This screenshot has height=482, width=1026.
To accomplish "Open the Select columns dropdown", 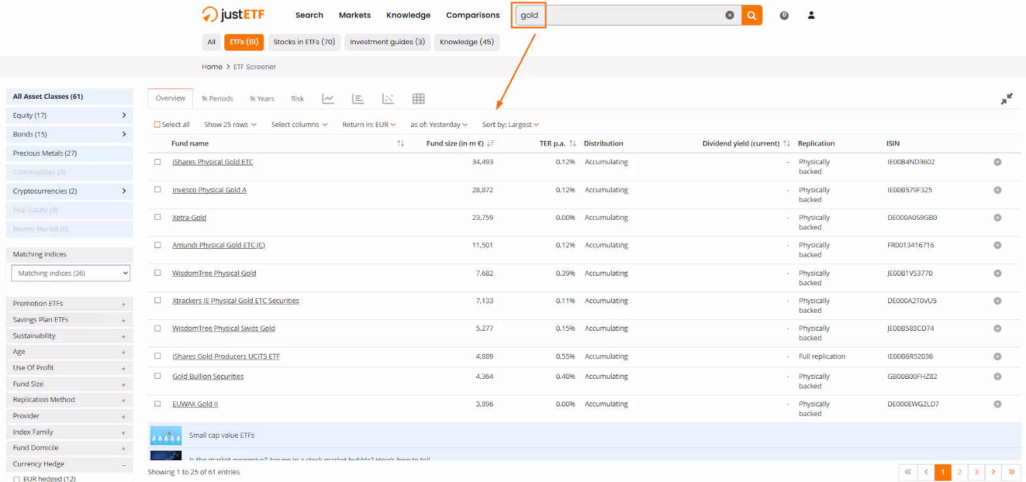I will (299, 125).
